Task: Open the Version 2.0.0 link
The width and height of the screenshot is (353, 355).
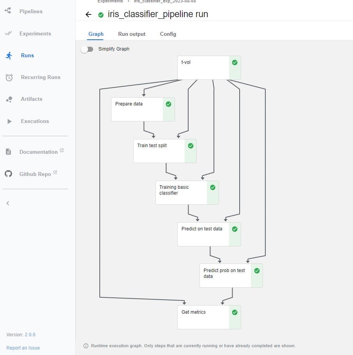Action: (30, 334)
